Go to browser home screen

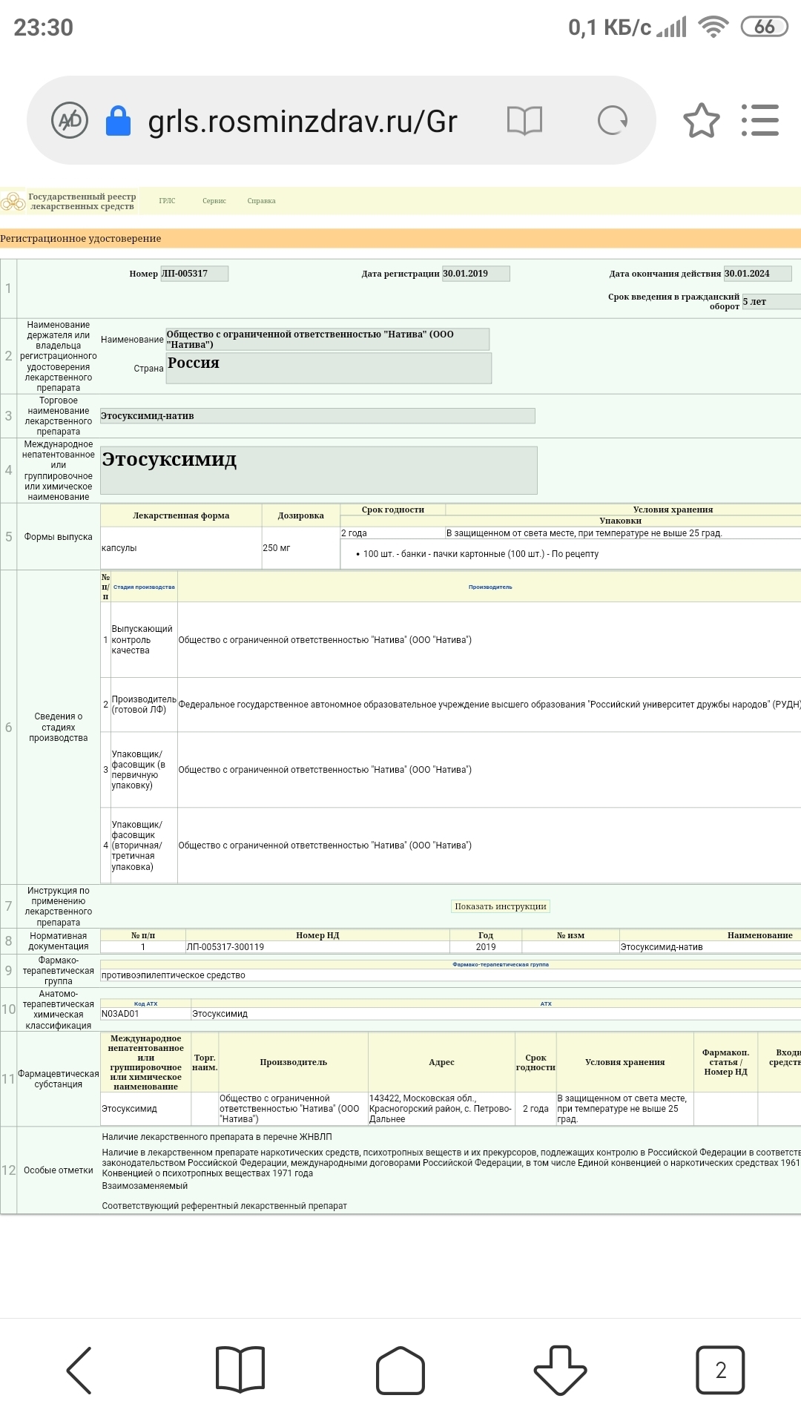click(x=400, y=1370)
